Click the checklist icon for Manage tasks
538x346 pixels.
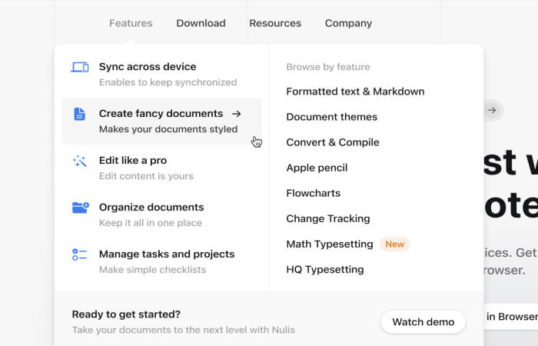(x=80, y=255)
